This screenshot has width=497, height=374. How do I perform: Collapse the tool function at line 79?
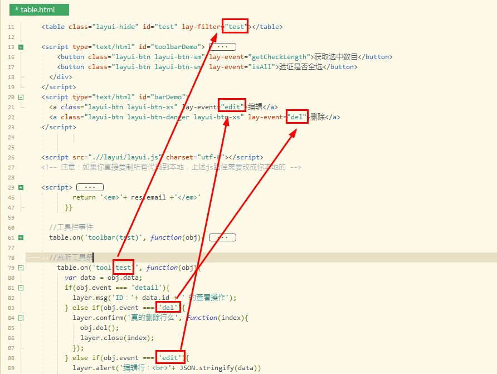(21, 268)
